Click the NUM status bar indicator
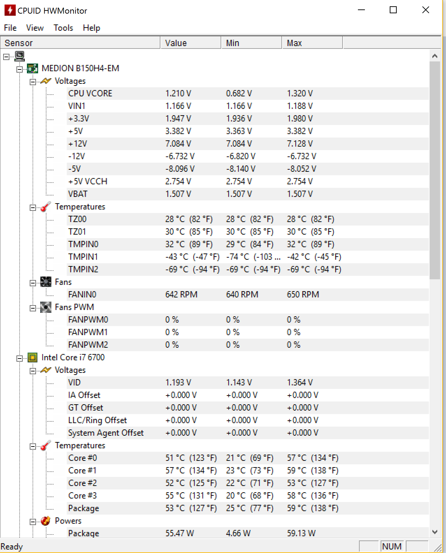446x553 pixels. [392, 546]
